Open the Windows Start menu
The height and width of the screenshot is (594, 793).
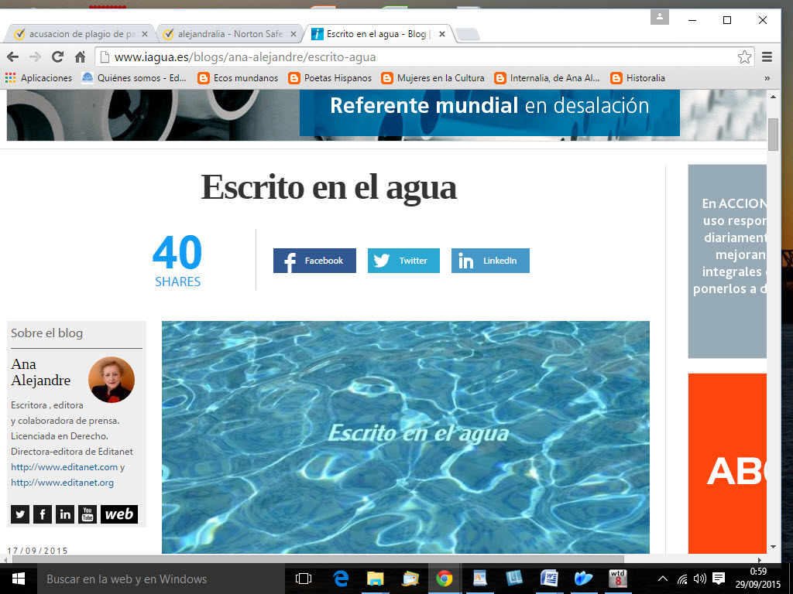[19, 579]
